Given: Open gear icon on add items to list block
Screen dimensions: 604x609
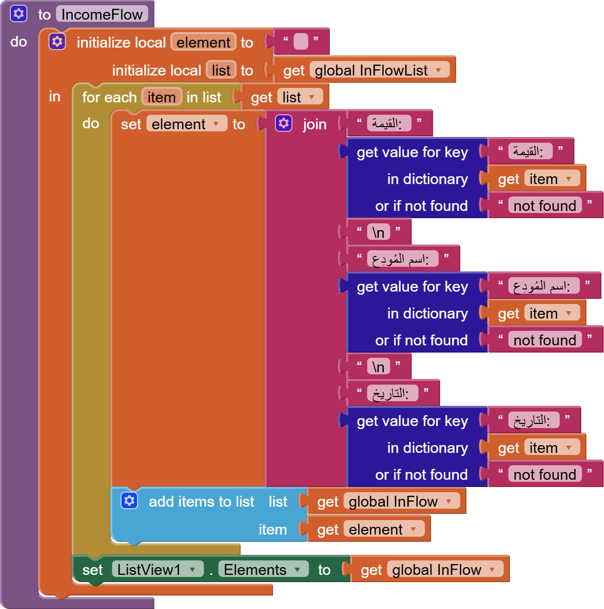Looking at the screenshot, I should point(129,500).
